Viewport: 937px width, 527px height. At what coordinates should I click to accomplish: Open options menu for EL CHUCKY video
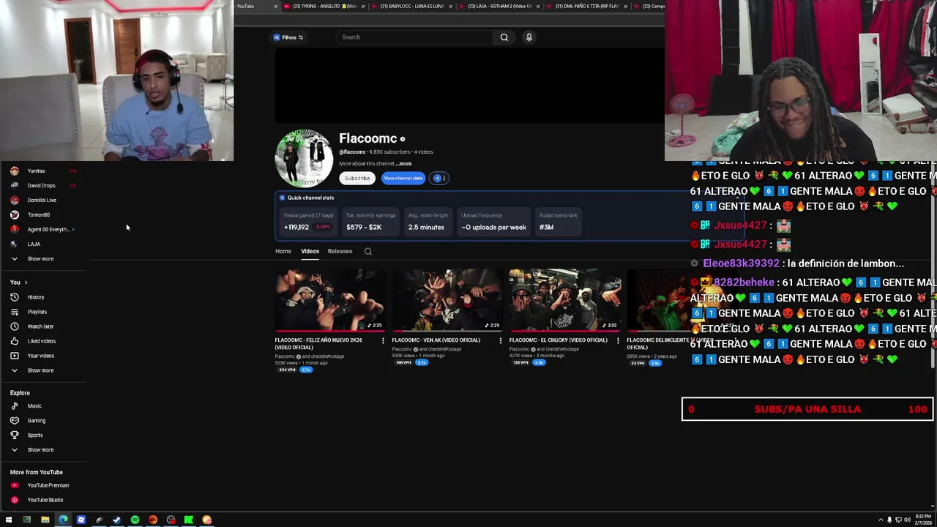point(618,340)
